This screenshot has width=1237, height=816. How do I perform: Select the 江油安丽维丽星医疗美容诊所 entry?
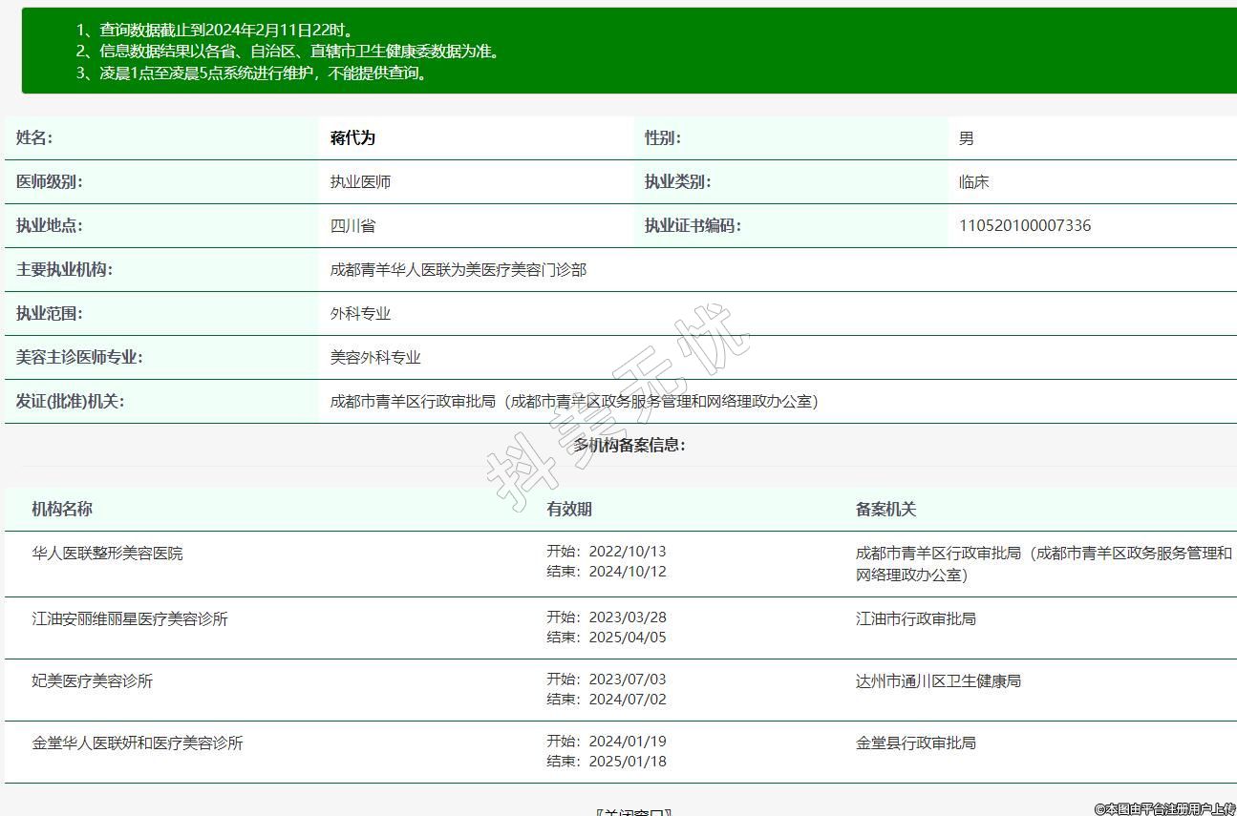130,619
